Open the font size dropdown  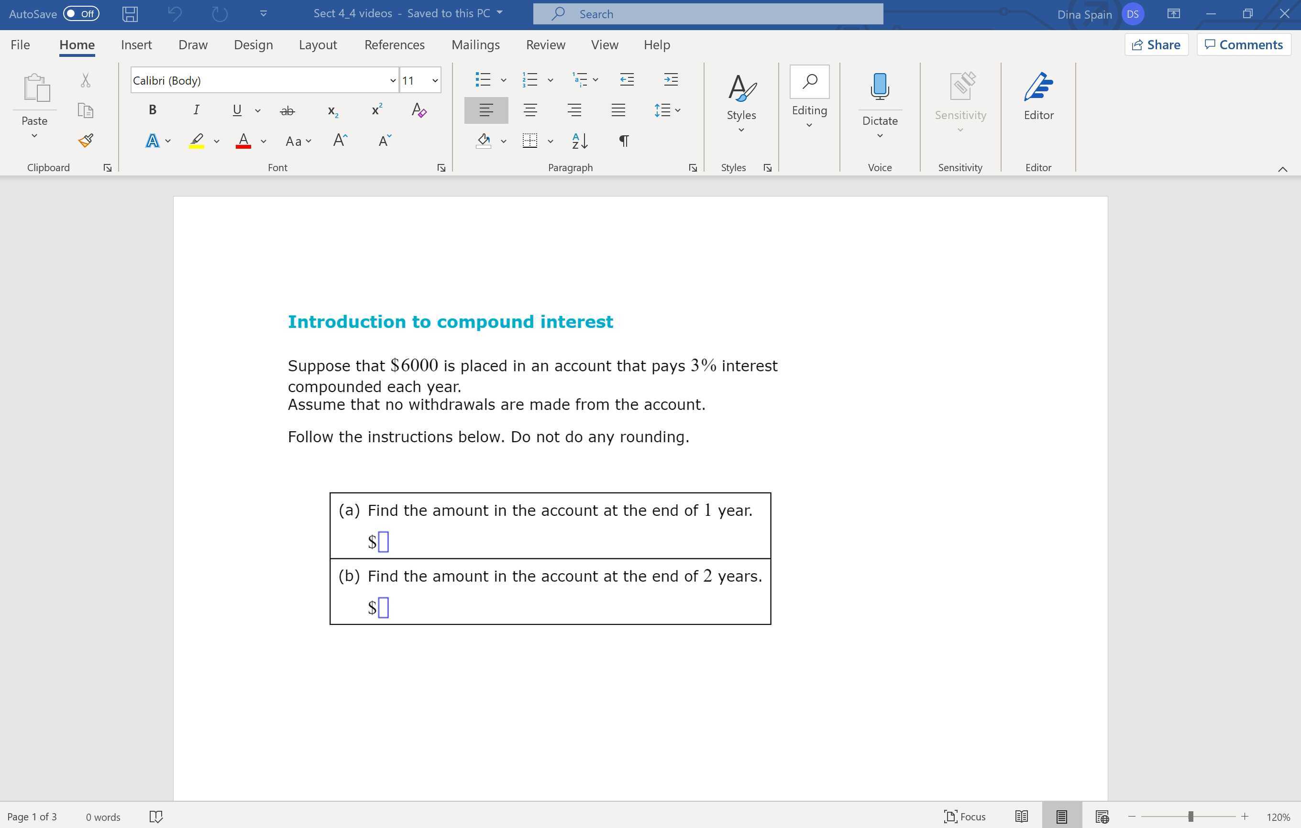(435, 80)
